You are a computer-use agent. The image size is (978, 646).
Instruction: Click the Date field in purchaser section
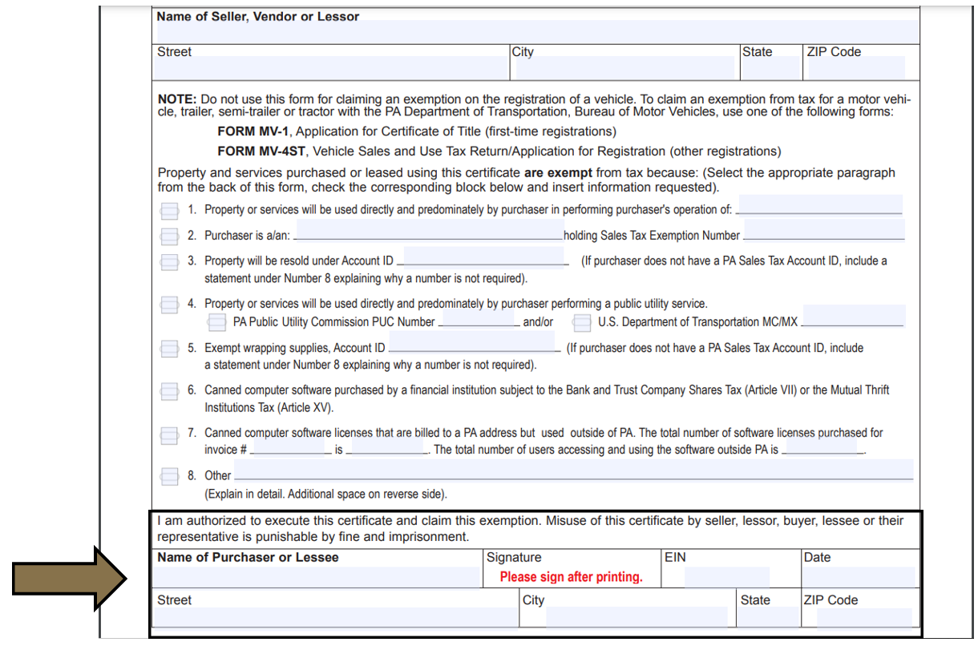click(858, 575)
